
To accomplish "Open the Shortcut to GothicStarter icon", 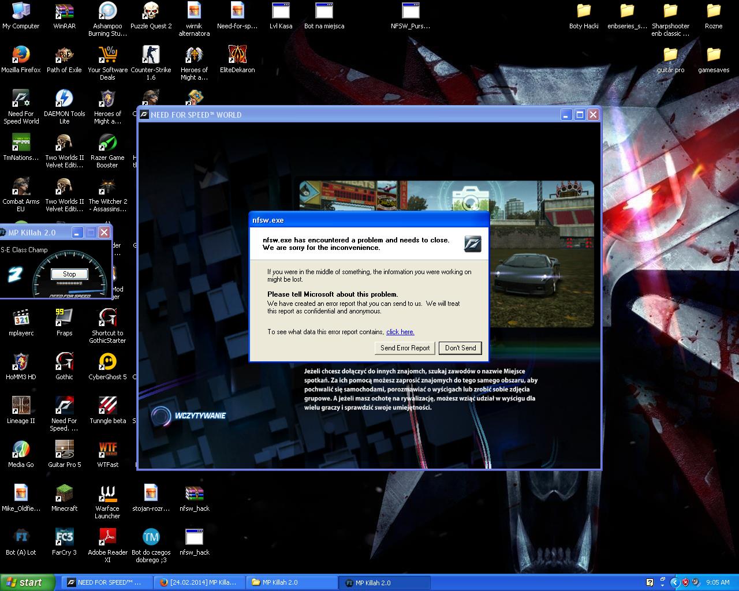I will (107, 326).
